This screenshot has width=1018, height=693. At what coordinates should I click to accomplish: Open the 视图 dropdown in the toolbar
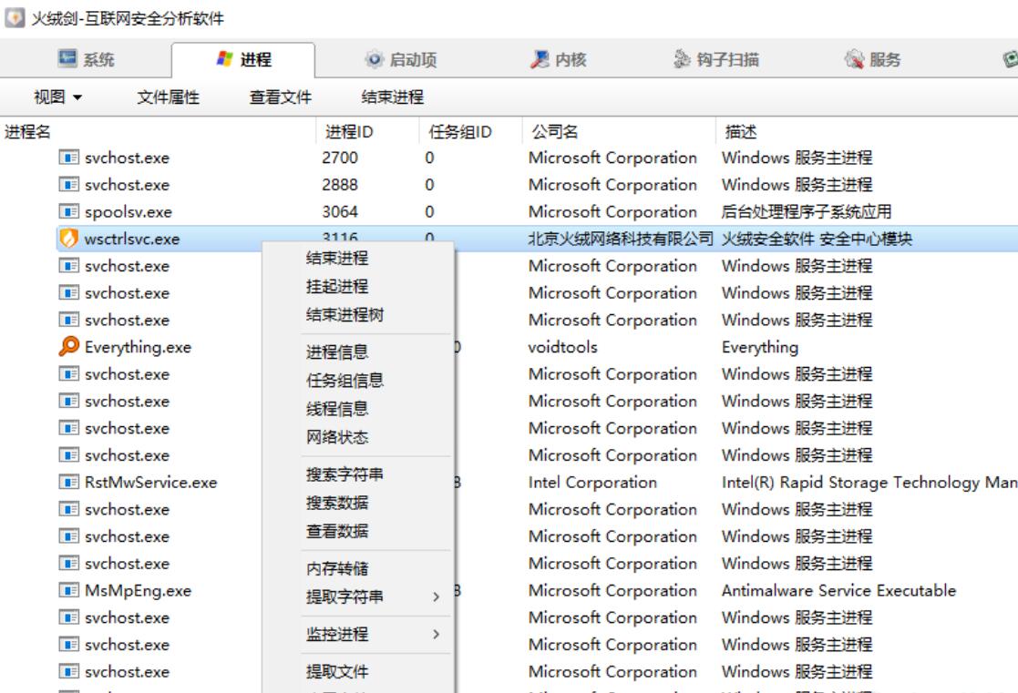[57, 97]
